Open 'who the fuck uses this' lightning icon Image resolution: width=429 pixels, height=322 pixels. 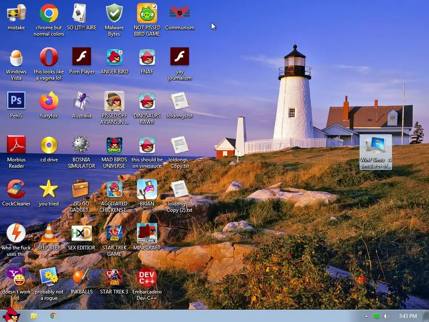pyautogui.click(x=16, y=233)
